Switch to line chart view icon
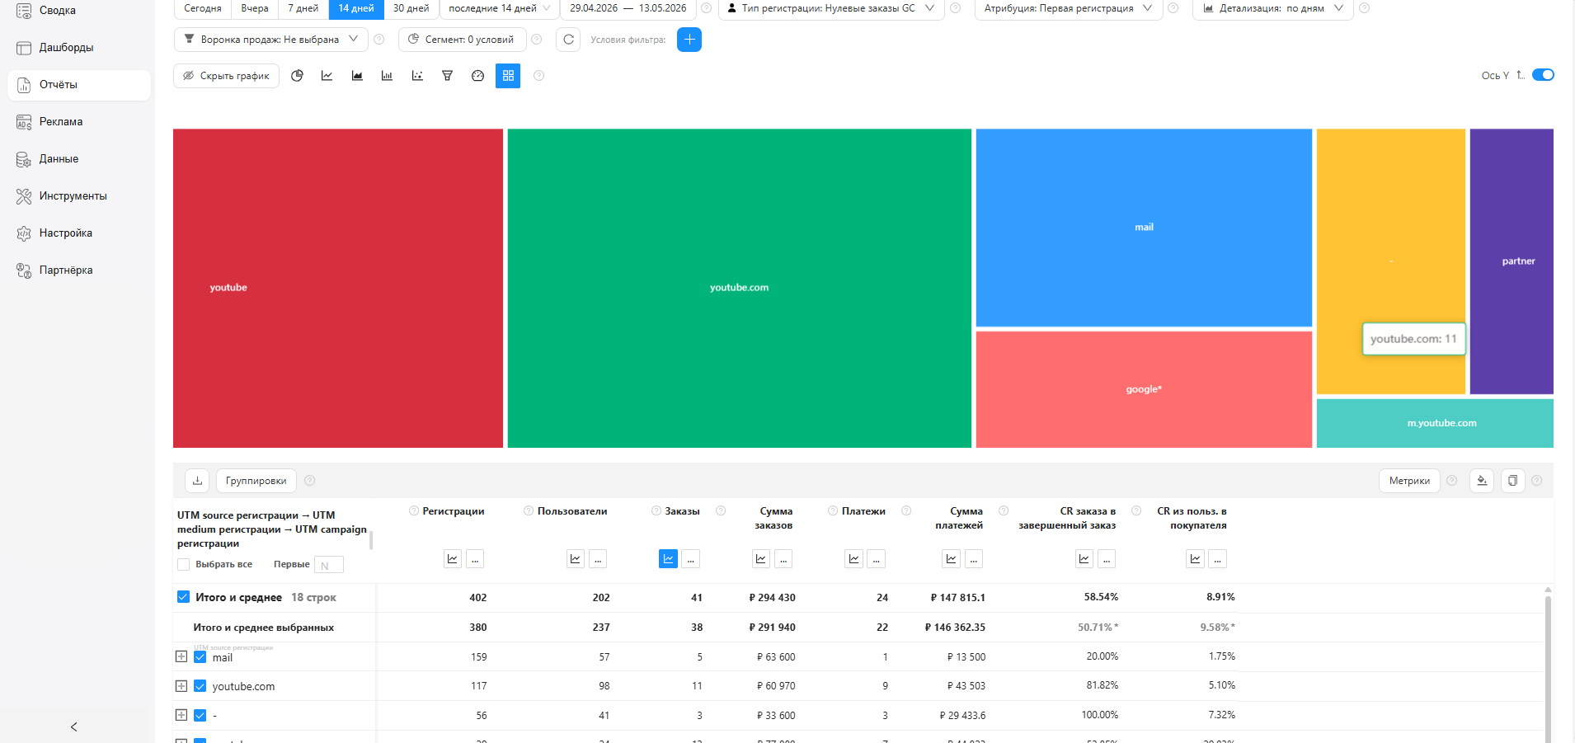This screenshot has height=743, width=1575. (x=327, y=76)
